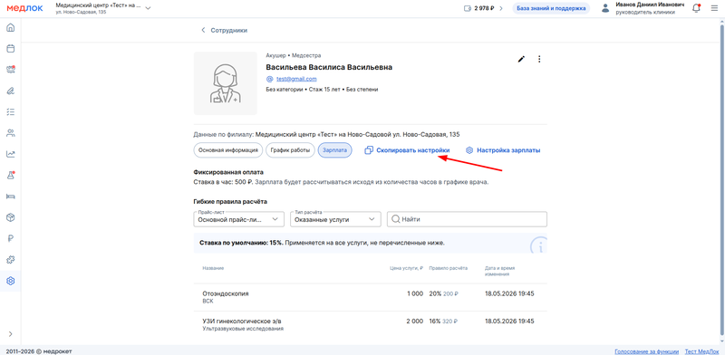Image resolution: width=725 pixels, height=355 pixels.
Task: Expand the Тип расчёта dropdown
Action: [335, 219]
